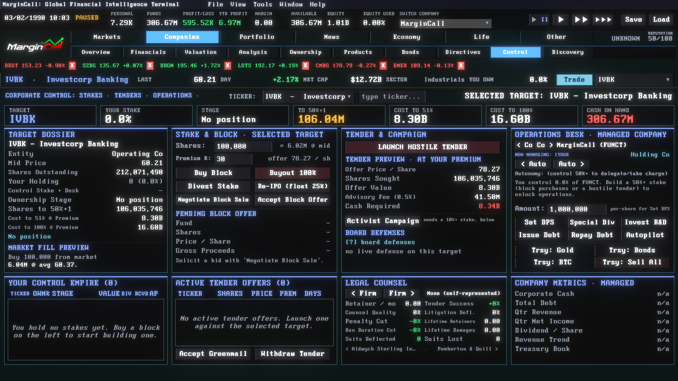Switch to the Portfolio tab

click(x=257, y=37)
